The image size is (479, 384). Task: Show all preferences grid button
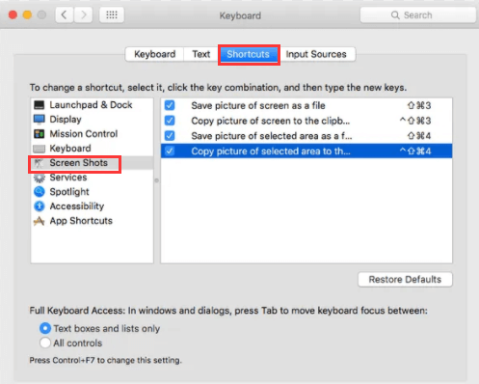point(112,14)
